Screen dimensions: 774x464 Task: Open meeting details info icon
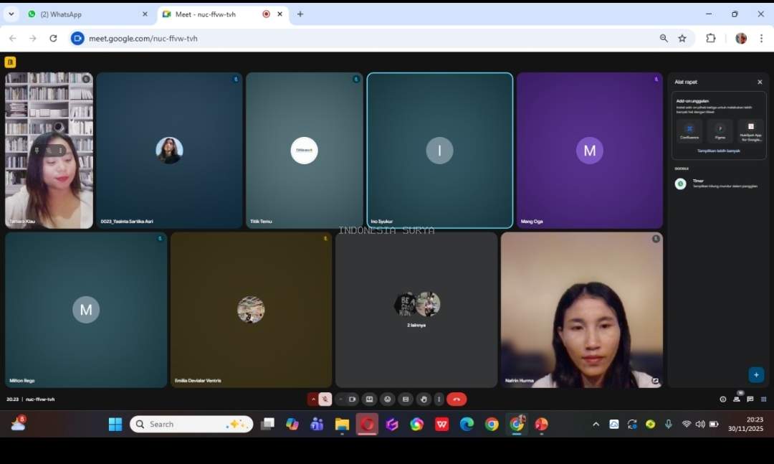722,399
